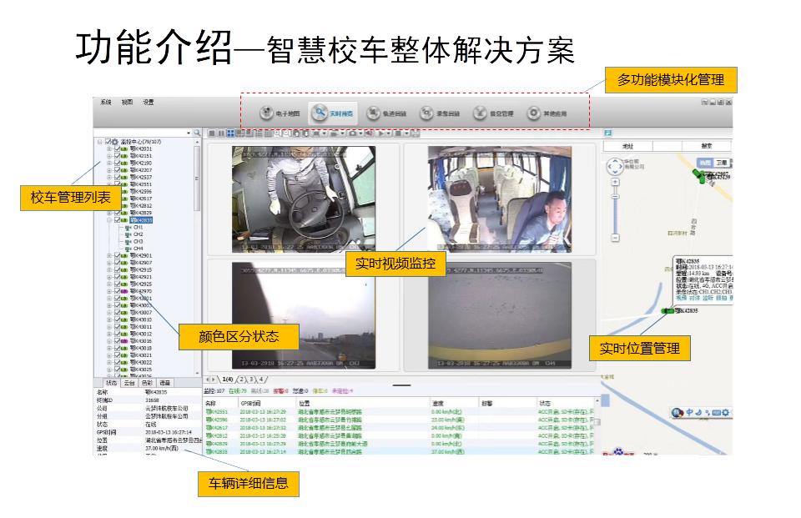The image size is (801, 518).
Task: Open the 轨迹回放 track playback module
Action: (386, 113)
